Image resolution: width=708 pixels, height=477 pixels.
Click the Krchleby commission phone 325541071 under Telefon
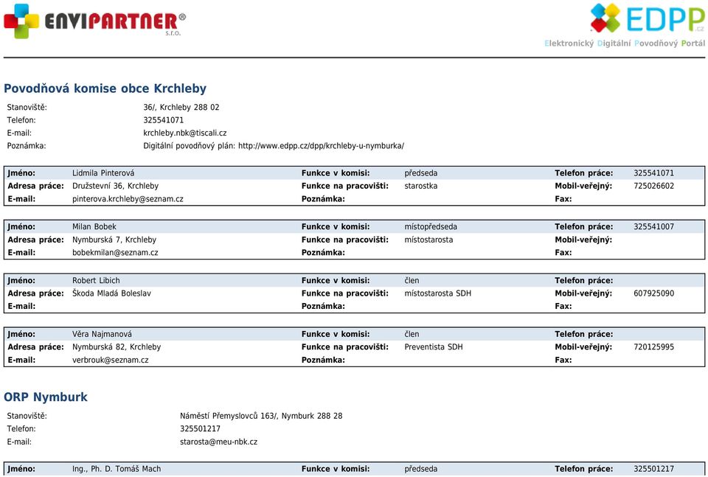click(164, 120)
